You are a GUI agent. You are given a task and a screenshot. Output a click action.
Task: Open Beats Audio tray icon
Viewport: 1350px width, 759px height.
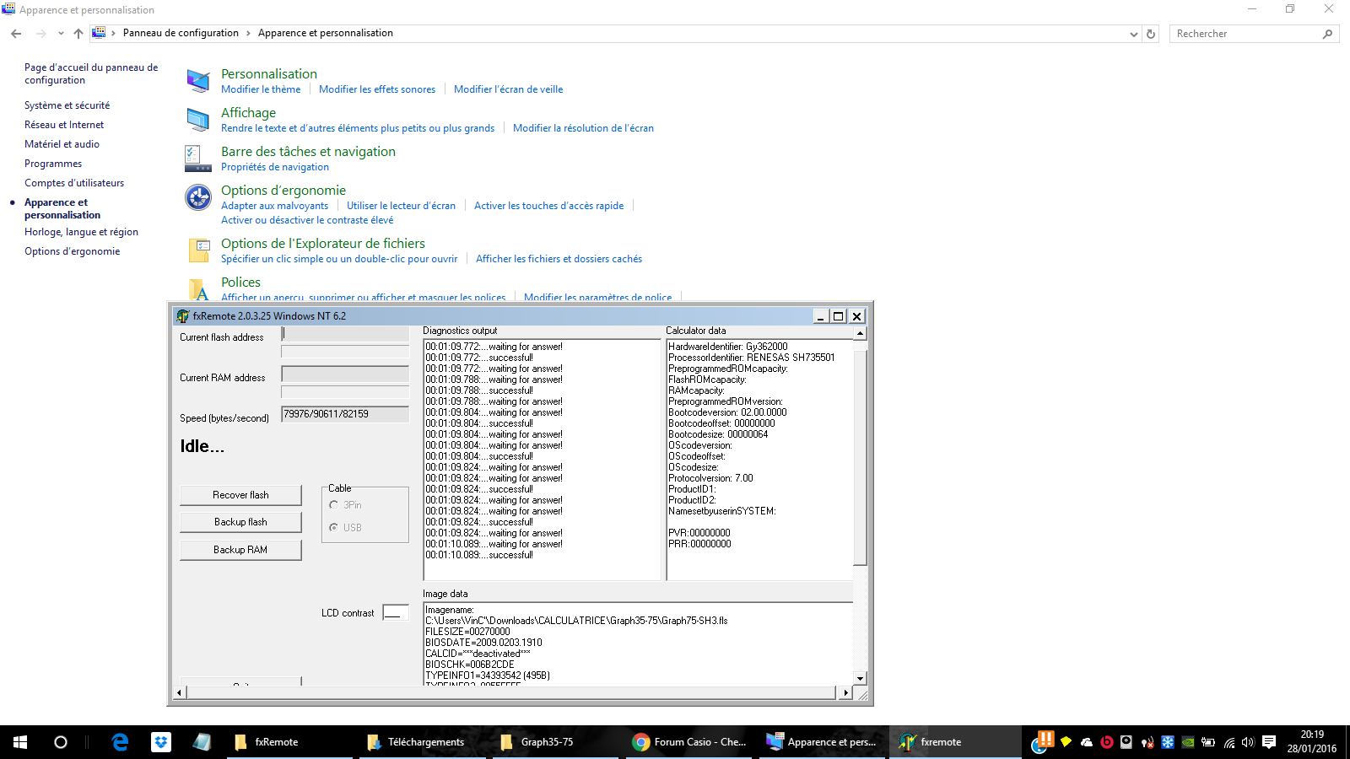pyautogui.click(x=1106, y=742)
